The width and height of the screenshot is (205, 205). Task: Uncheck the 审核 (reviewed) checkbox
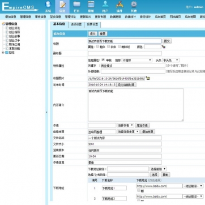pyautogui.click(x=103, y=60)
